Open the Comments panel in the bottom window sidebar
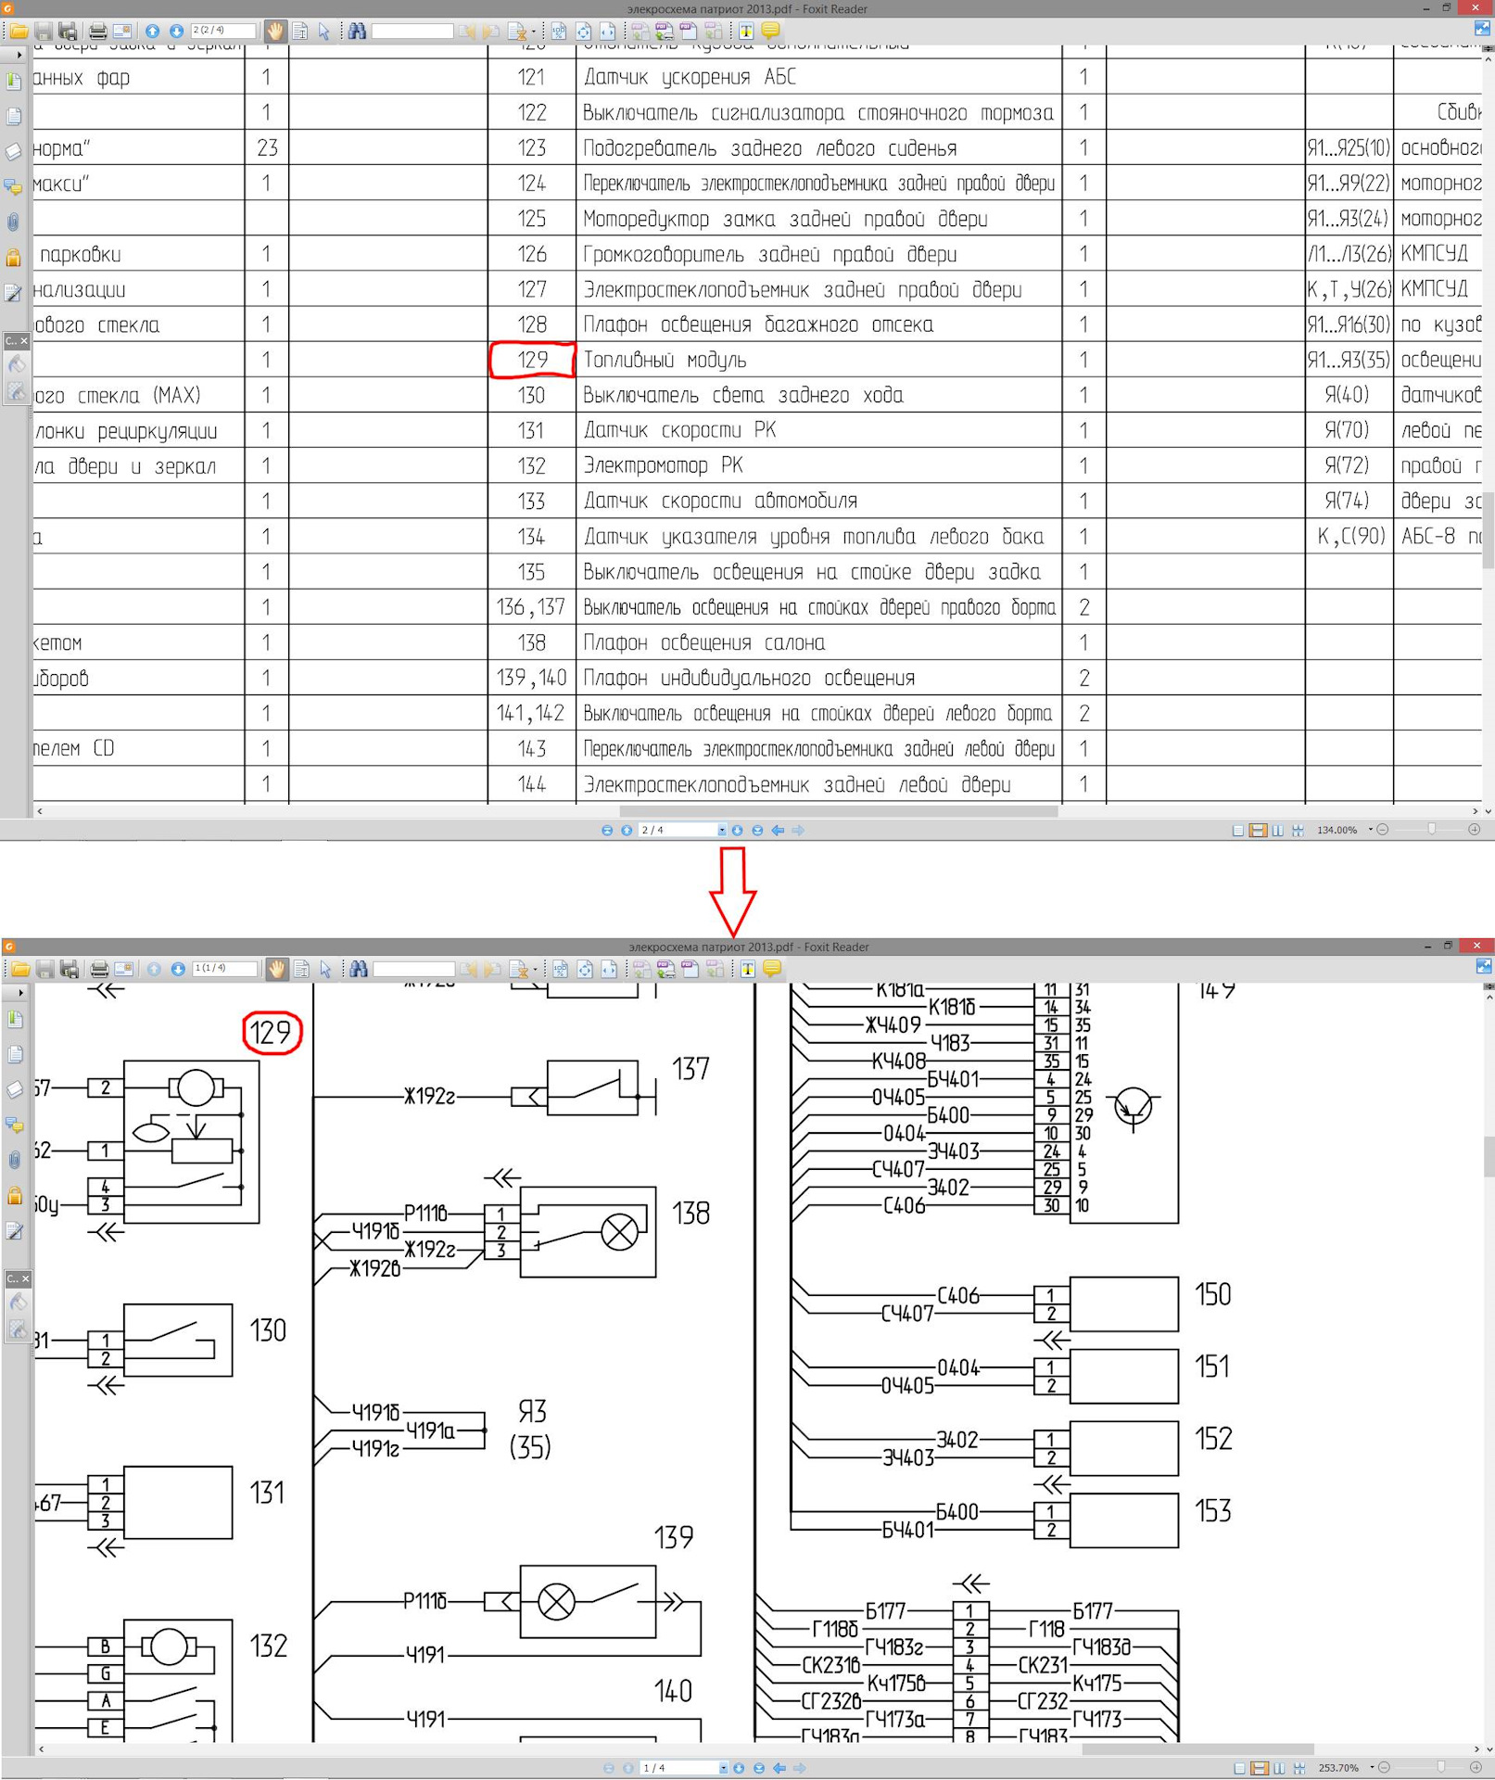Screen dimensions: 1495x1780 pos(15,1125)
